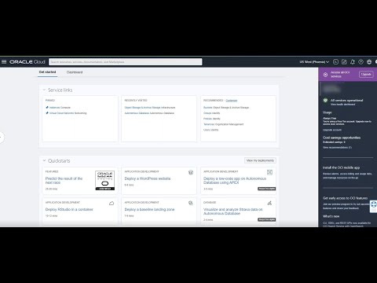Open Predict the result of the next race
Viewport: 377px width, 283px height.
click(x=64, y=180)
